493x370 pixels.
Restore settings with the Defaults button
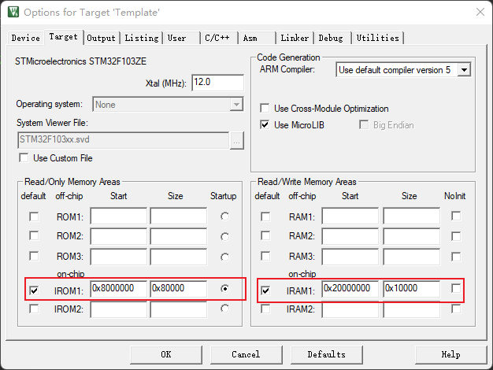click(327, 354)
